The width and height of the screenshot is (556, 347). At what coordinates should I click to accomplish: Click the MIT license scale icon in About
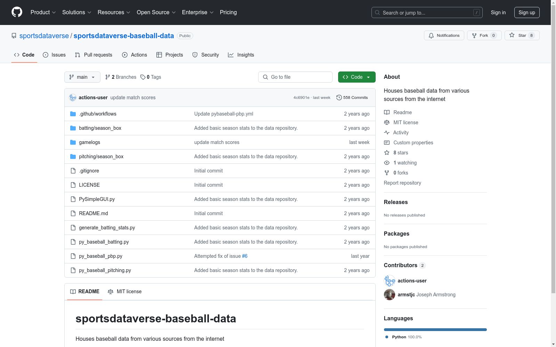coord(387,122)
